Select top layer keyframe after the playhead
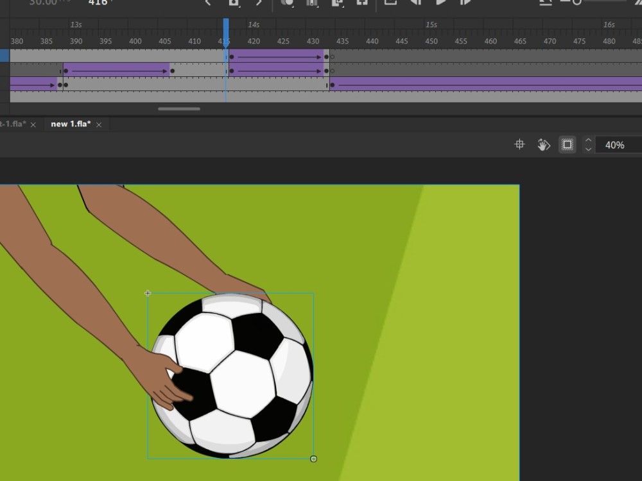This screenshot has width=642, height=481. coord(232,57)
